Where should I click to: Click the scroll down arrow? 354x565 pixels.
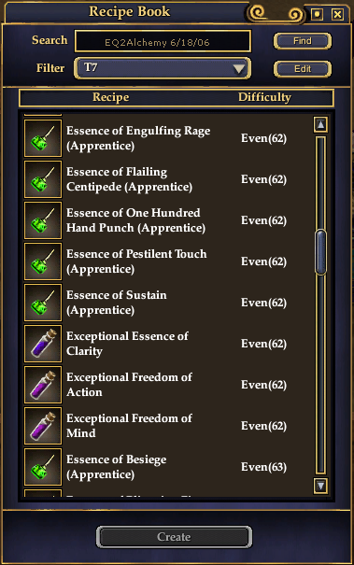(x=320, y=486)
